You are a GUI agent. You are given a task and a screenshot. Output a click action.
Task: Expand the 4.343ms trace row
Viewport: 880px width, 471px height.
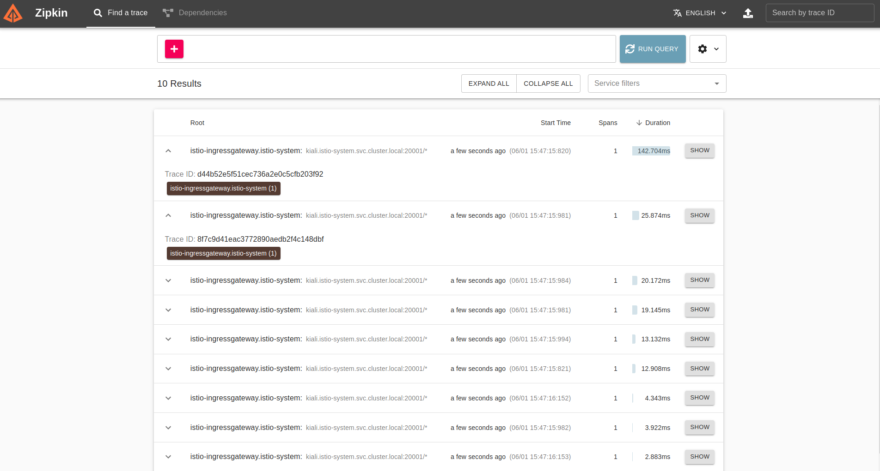[168, 398]
